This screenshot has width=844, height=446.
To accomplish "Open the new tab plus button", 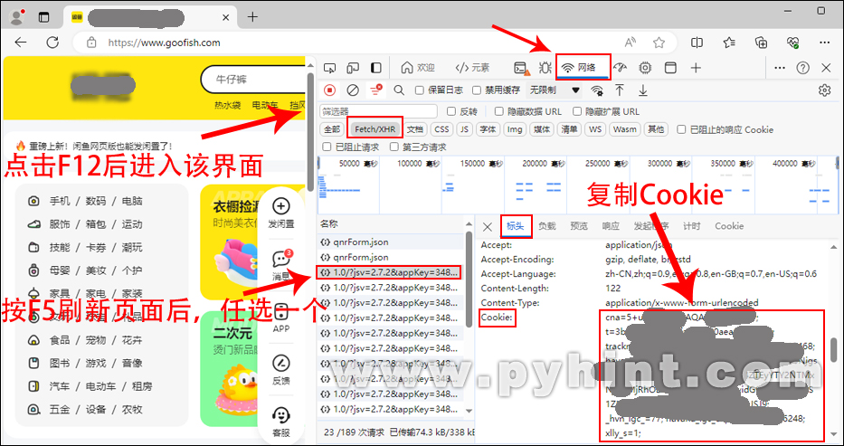I will (252, 17).
